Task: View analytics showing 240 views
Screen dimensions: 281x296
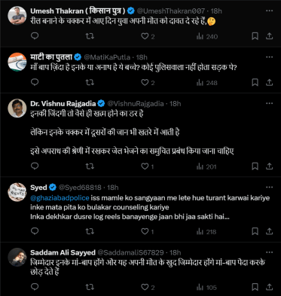Action: pyautogui.click(x=207, y=37)
